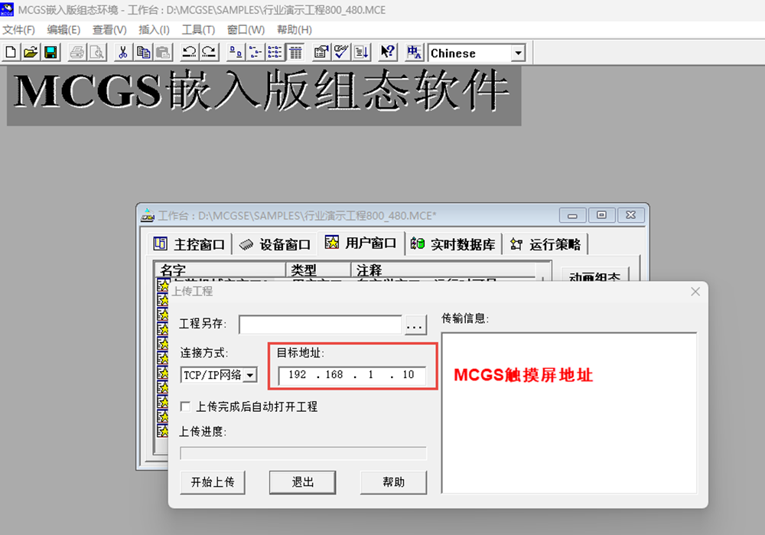Open the 编辑(E) menu

pyautogui.click(x=63, y=30)
